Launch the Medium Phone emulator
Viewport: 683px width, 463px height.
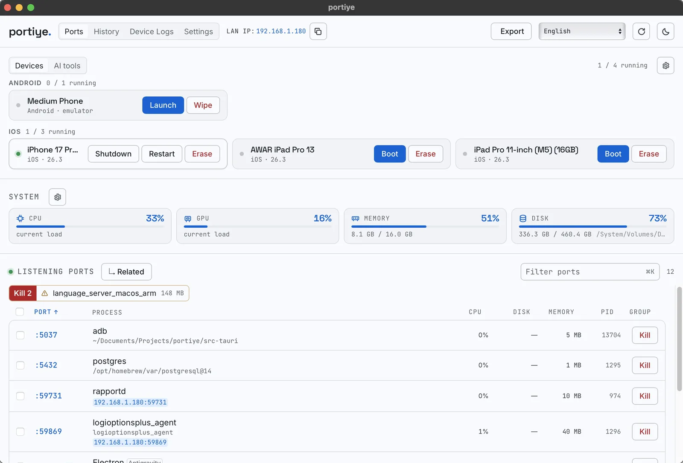(x=163, y=105)
